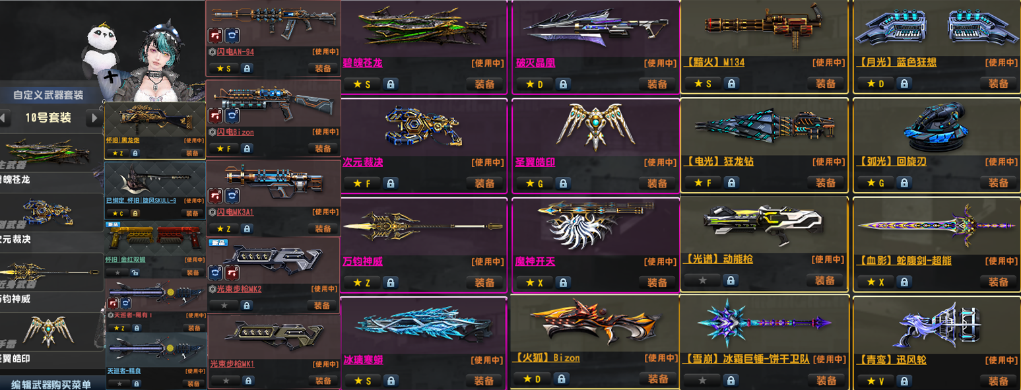
Task: Toggle the blue team icon on 闪电Bizon
Action: coord(231,116)
